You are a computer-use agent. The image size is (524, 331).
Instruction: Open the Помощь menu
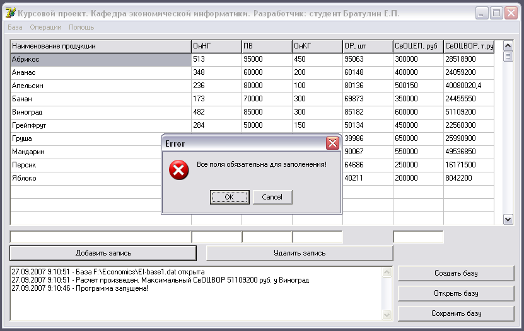[81, 27]
